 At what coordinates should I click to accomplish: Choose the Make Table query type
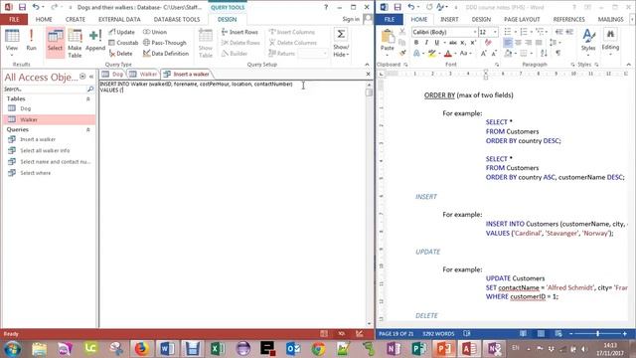tap(75, 43)
